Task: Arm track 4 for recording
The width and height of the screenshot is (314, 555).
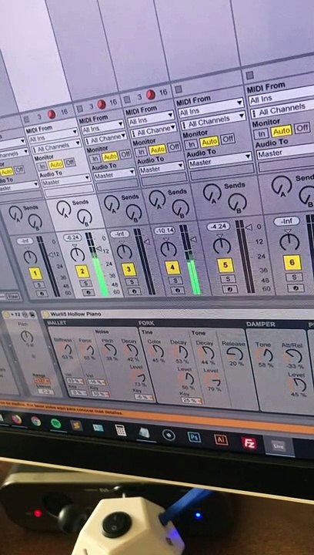Action: pyautogui.click(x=177, y=291)
